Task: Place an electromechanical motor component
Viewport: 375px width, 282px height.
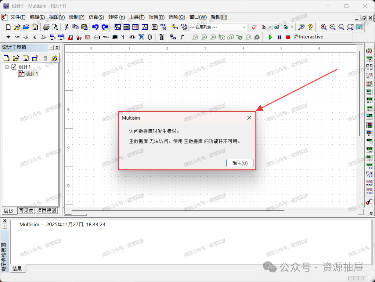Action: coord(132,37)
